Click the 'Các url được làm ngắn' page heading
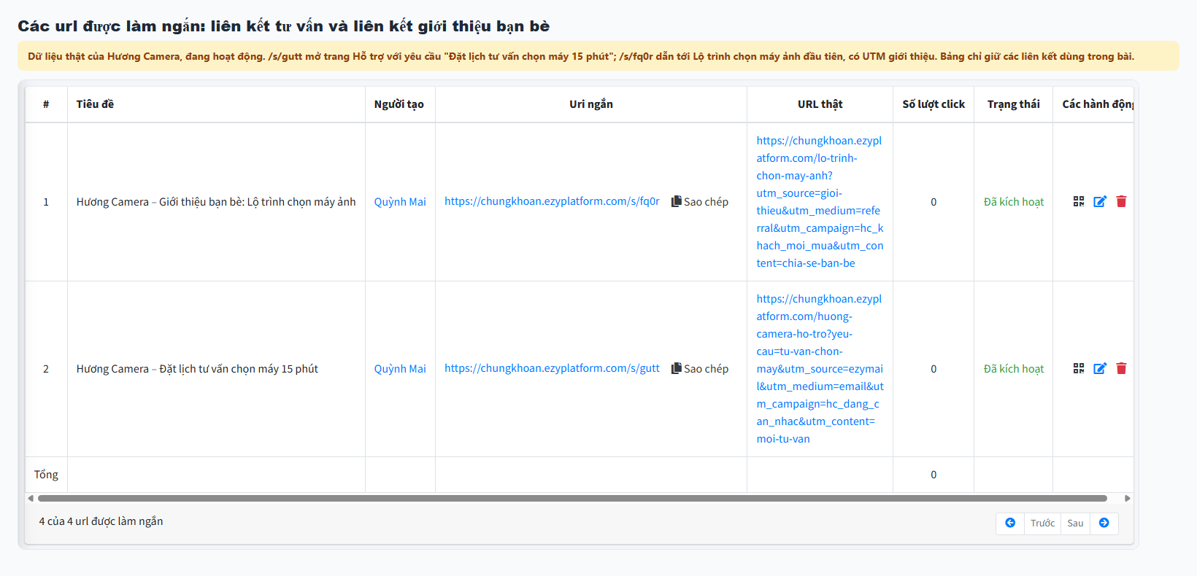 (284, 26)
